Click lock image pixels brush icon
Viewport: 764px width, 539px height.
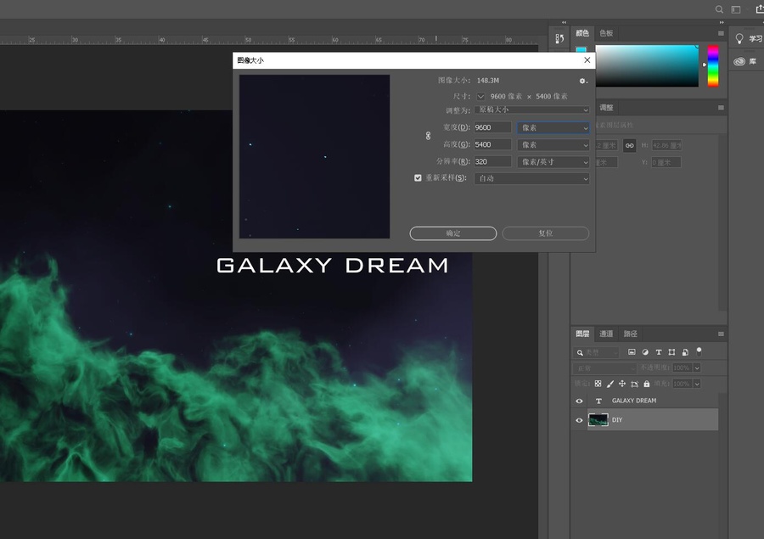(x=610, y=384)
